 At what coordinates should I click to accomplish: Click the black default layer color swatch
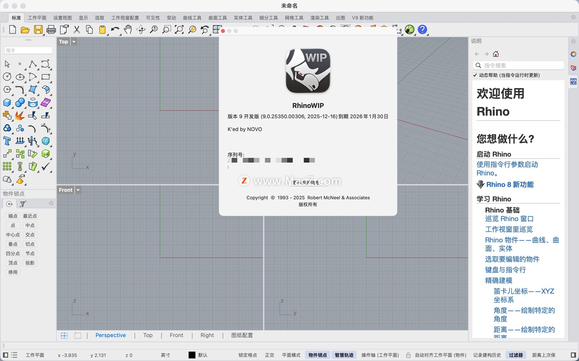(192, 355)
